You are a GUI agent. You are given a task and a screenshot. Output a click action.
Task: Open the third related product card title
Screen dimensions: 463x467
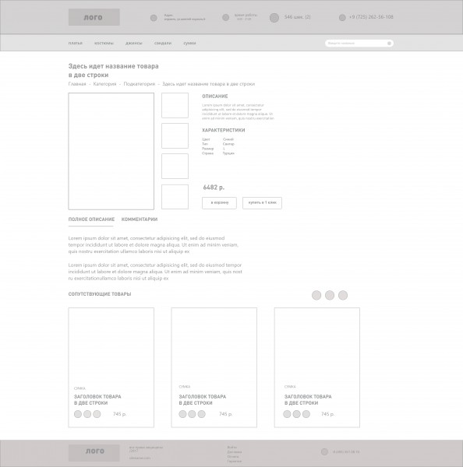click(x=308, y=400)
